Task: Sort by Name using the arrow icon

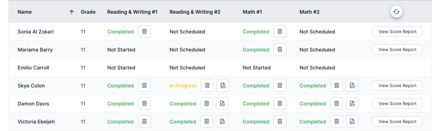Action: point(72,12)
